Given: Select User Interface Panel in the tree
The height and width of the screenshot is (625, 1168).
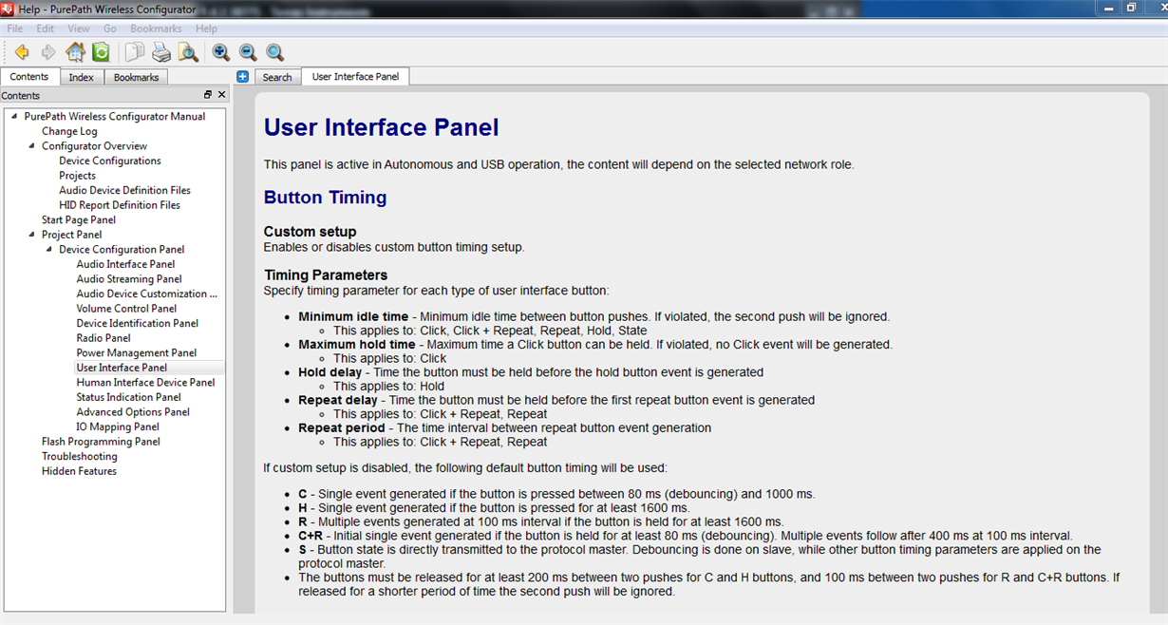Looking at the screenshot, I should [x=122, y=368].
